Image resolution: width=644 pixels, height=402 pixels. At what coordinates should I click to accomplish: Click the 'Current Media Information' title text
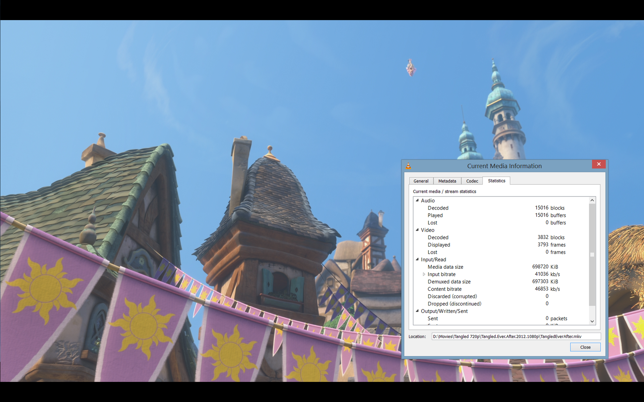coord(504,166)
